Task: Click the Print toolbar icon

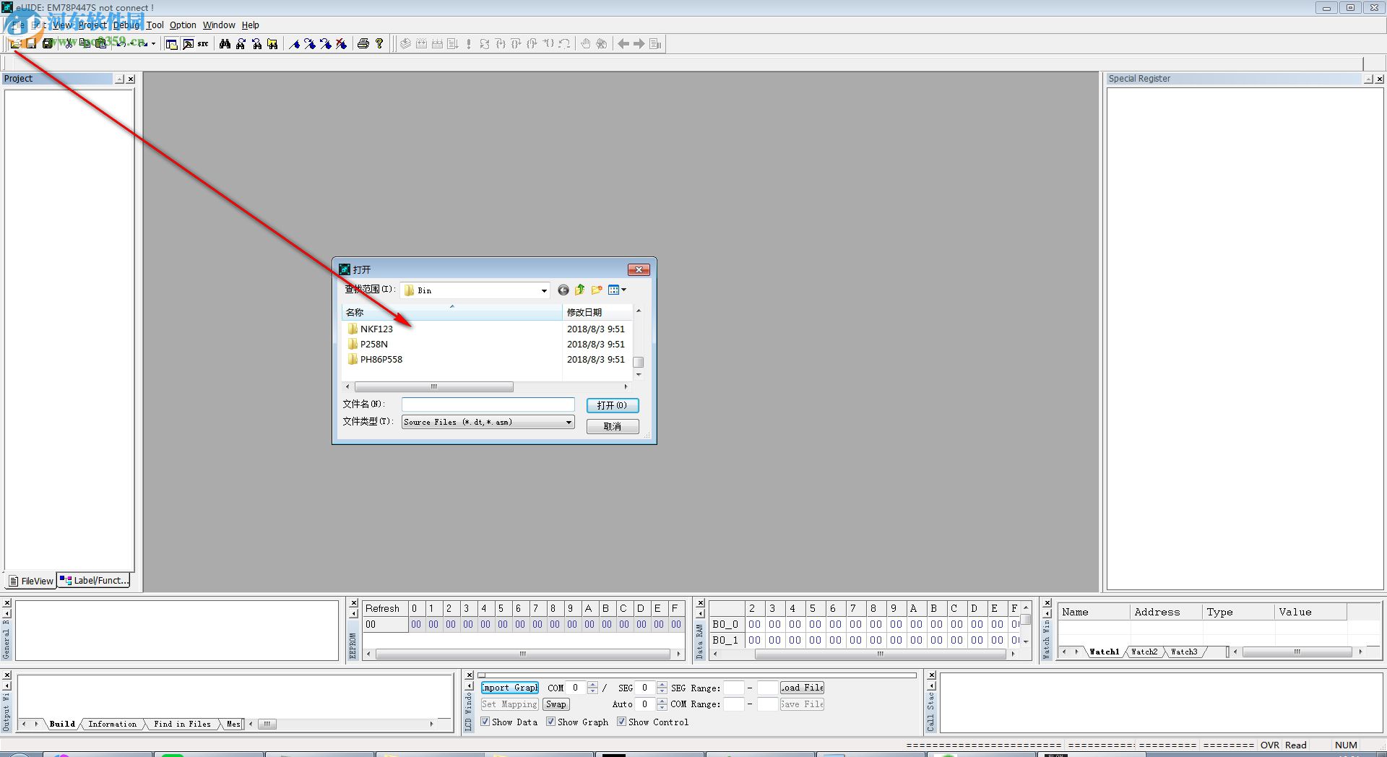Action: click(363, 44)
